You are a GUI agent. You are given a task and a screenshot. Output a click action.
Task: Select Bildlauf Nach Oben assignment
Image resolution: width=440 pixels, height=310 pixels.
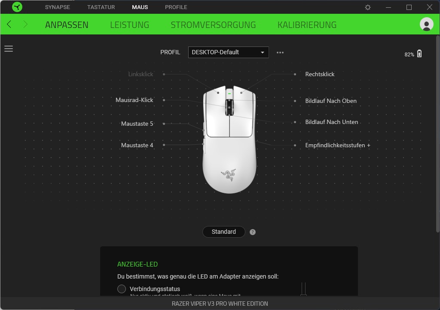331,101
